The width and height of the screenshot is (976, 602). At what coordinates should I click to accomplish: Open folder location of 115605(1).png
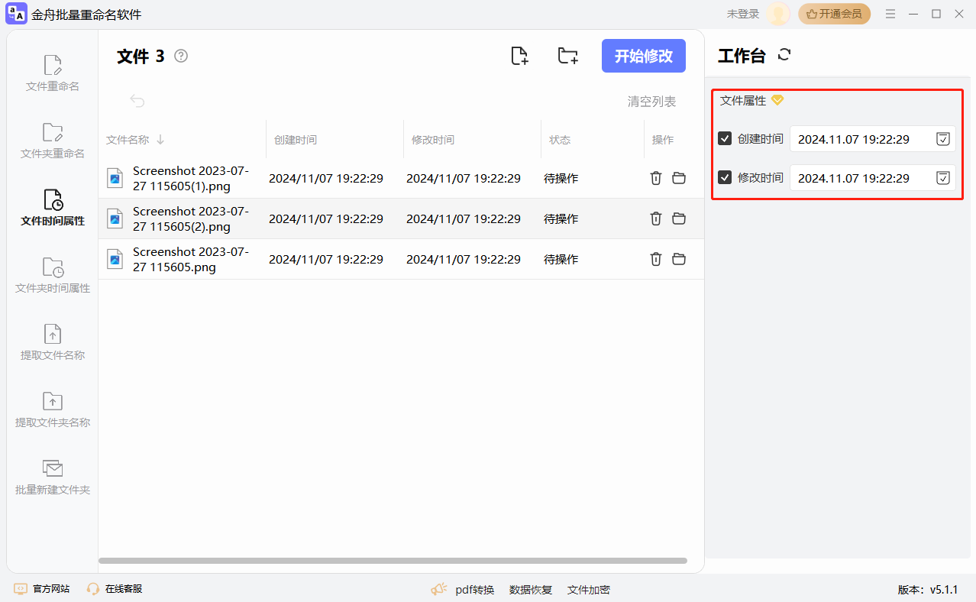[679, 178]
